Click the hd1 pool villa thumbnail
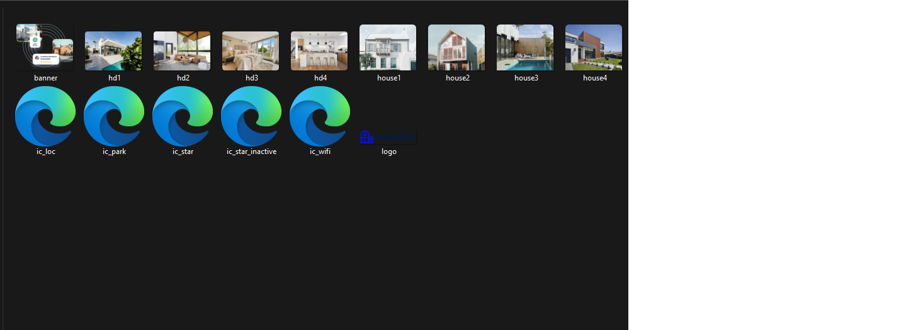The image size is (906, 330). tap(113, 51)
